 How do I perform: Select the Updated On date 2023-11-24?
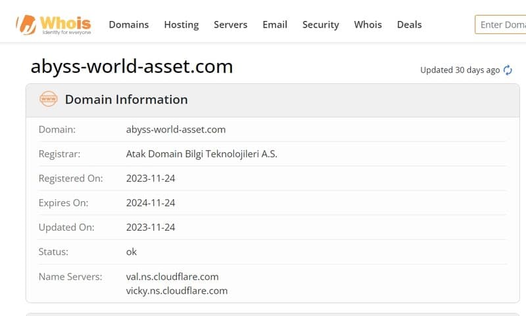coord(151,227)
